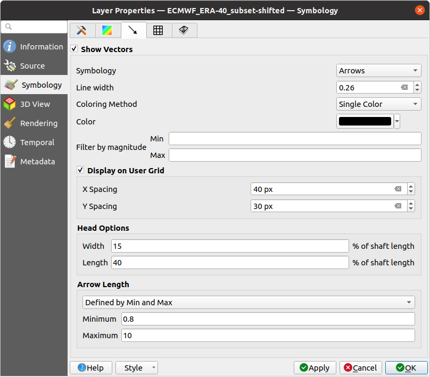Click the Filter by magnitude Min field
Screen dimensions: 430x377
(x=294, y=139)
